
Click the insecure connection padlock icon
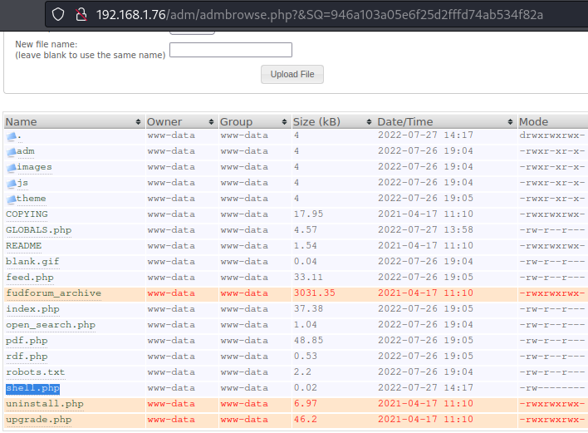pos(81,15)
